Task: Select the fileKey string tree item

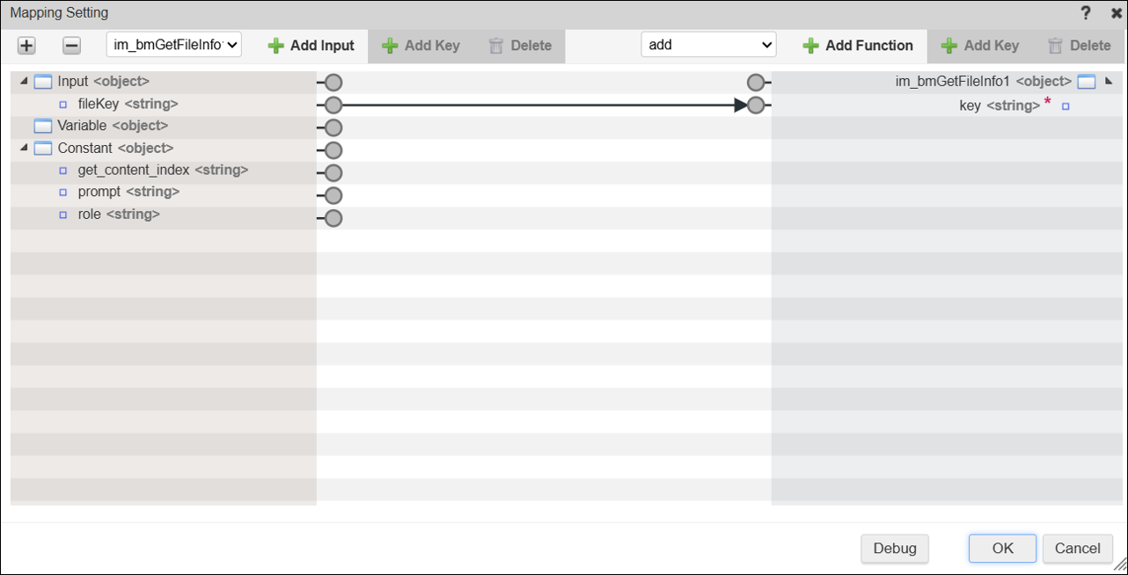Action: coord(128,104)
